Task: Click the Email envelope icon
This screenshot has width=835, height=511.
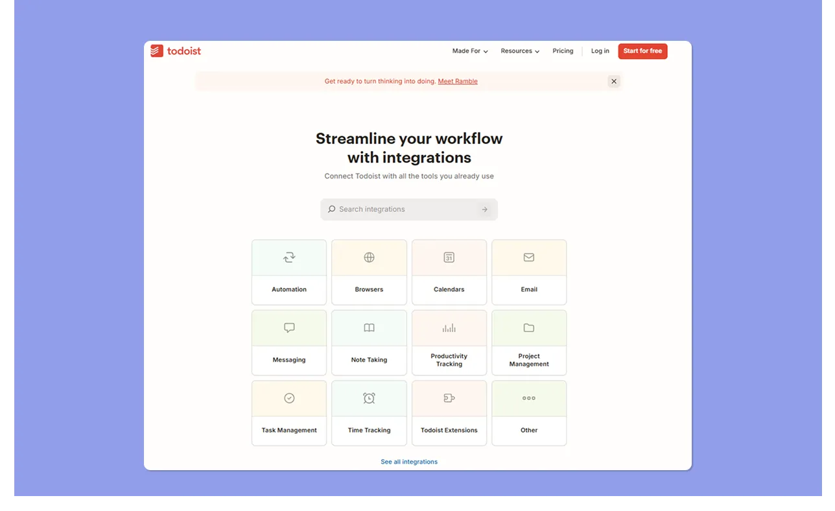Action: (x=529, y=257)
